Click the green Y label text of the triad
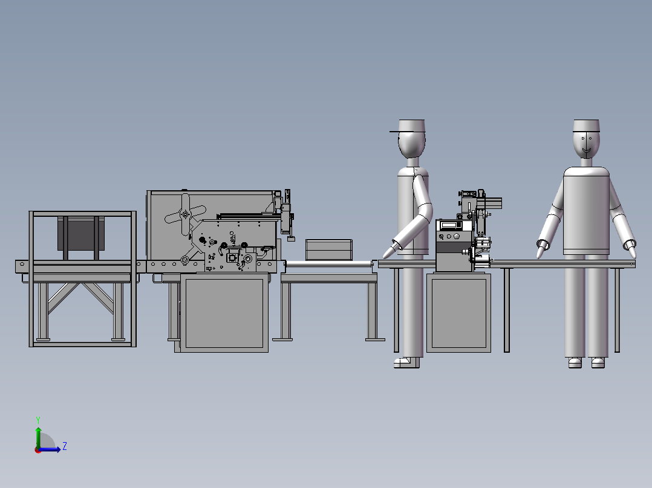652x488 pixels. (38, 419)
